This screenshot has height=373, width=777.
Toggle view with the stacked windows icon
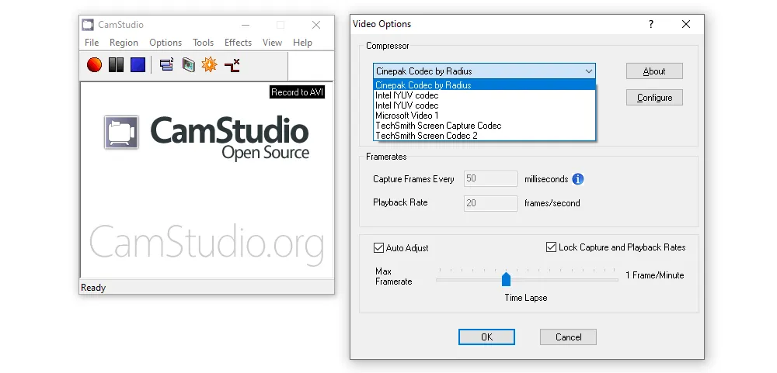166,65
